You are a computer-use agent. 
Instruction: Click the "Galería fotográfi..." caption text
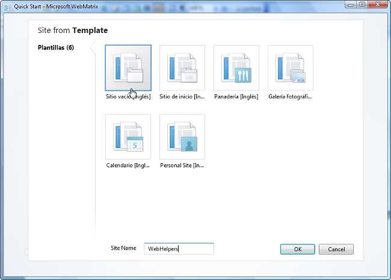(x=291, y=97)
